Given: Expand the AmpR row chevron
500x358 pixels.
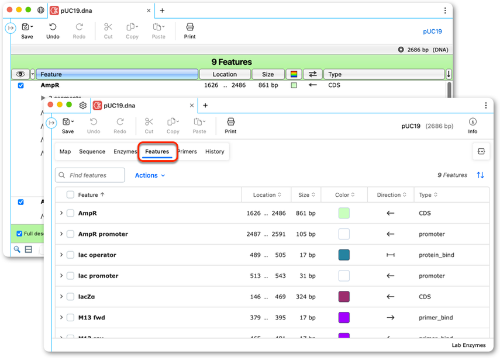Looking at the screenshot, I should (61, 213).
